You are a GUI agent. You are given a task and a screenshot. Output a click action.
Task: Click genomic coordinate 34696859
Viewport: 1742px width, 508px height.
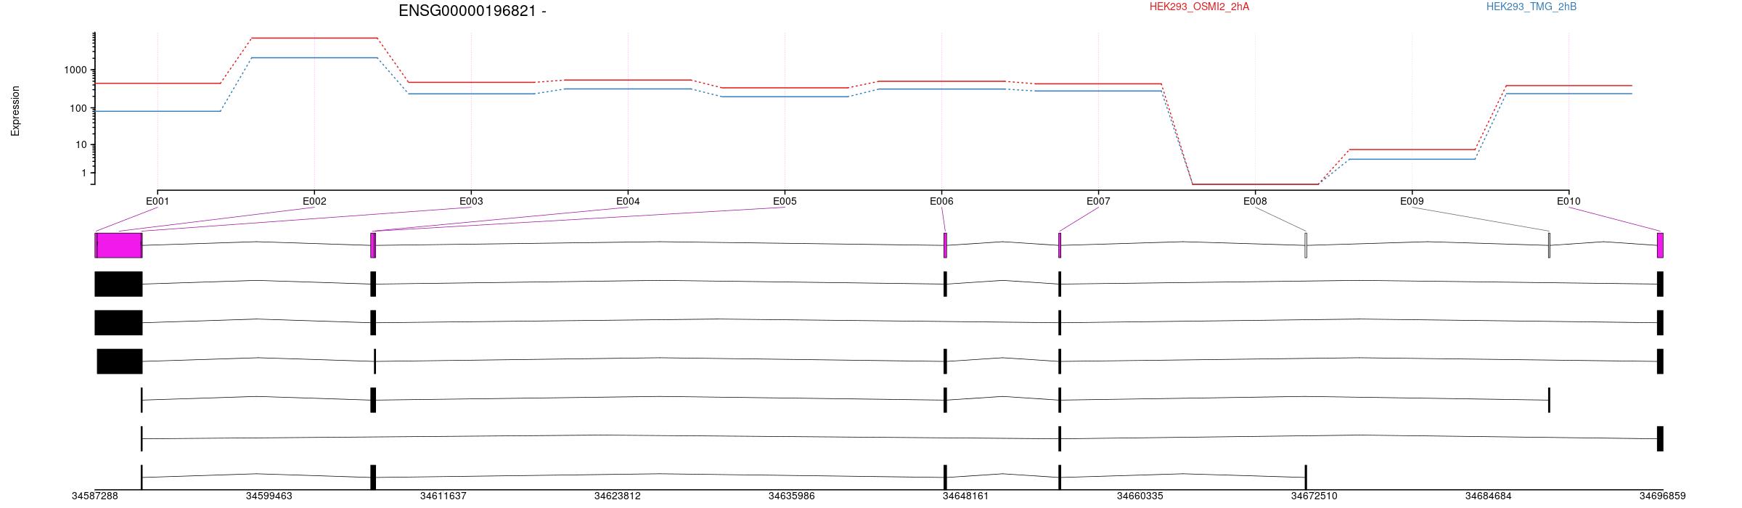pos(1662,496)
